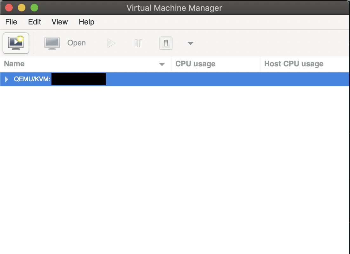Shut down VM using power switch icon

tap(166, 43)
